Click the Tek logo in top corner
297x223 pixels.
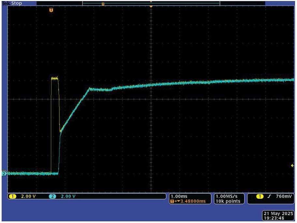(6, 3)
